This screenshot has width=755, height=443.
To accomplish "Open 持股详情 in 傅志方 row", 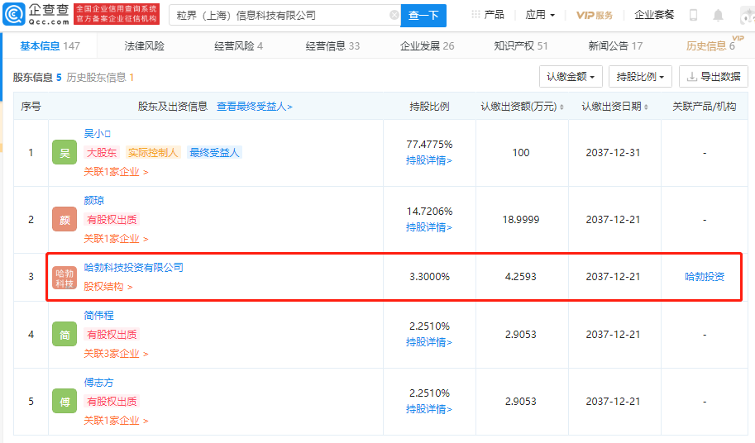I will tap(429, 409).
